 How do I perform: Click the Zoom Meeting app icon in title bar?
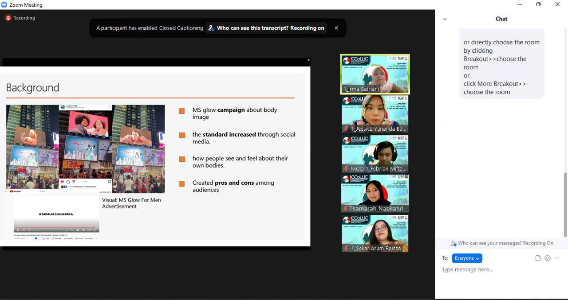tap(4, 5)
